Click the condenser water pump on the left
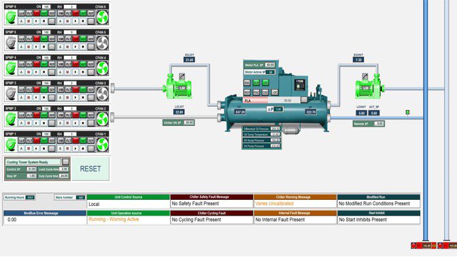457x257 pixels. click(177, 86)
